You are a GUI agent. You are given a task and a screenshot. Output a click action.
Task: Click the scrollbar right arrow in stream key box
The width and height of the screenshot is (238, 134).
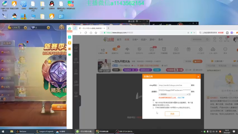[x=187, y=94]
